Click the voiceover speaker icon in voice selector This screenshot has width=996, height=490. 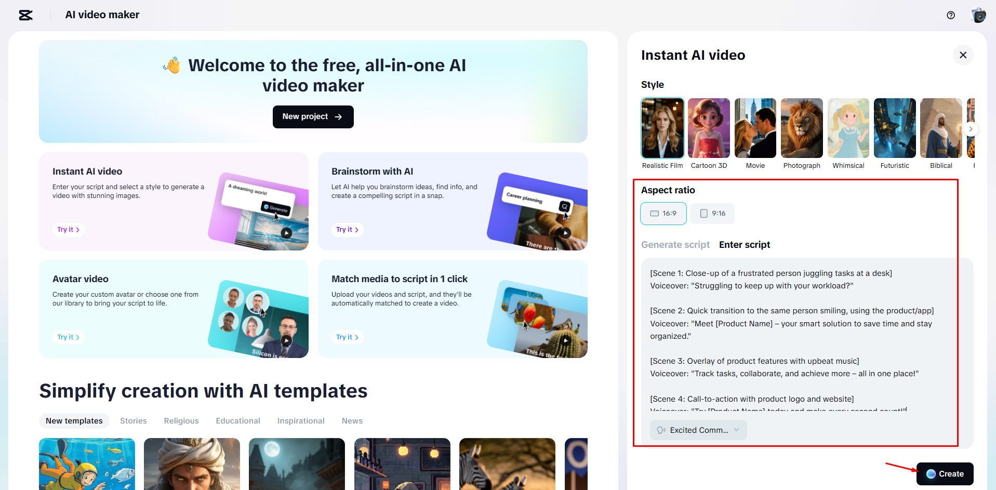coord(661,430)
